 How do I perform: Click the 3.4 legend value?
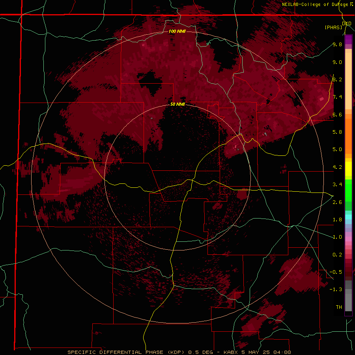pyautogui.click(x=337, y=185)
